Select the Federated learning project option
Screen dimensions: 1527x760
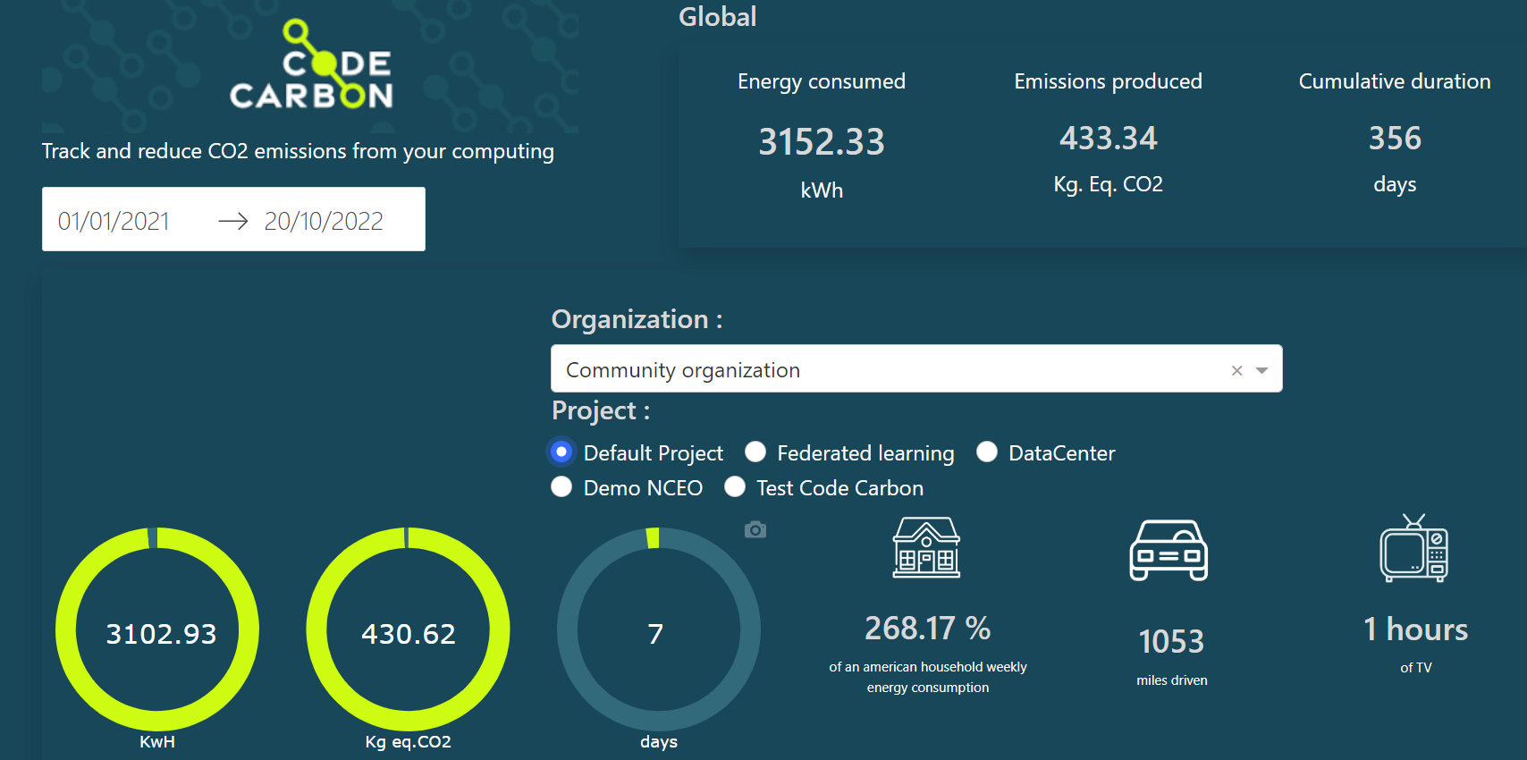755,452
